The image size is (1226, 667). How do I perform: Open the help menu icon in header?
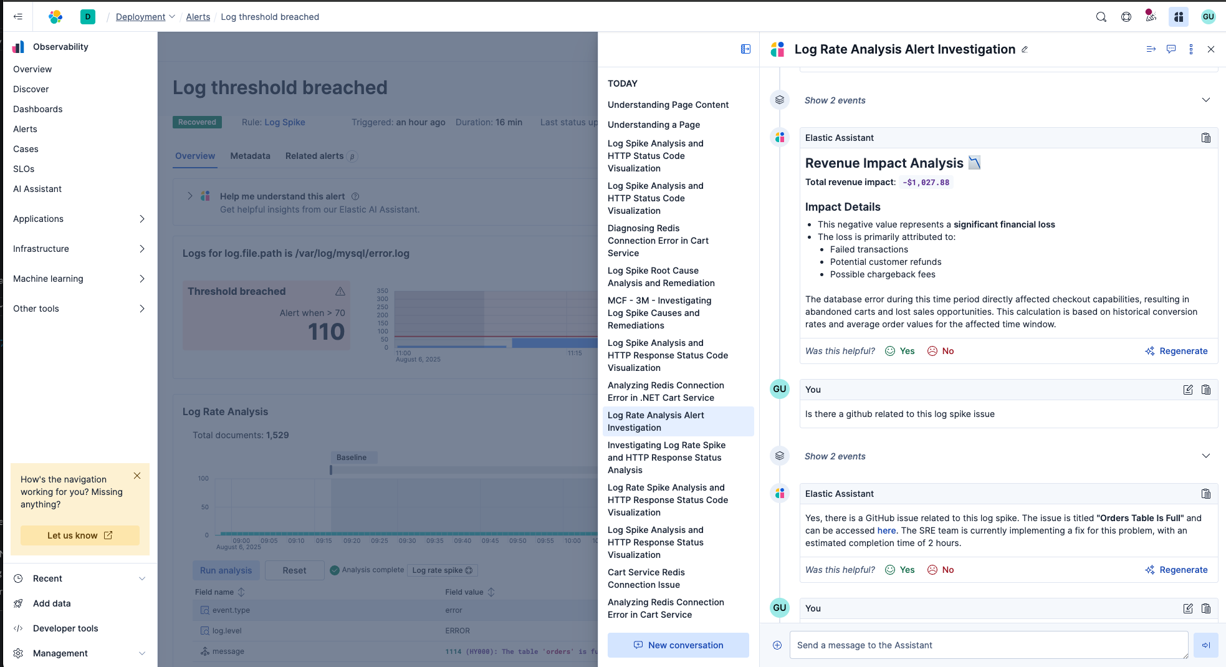1126,17
